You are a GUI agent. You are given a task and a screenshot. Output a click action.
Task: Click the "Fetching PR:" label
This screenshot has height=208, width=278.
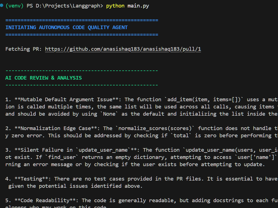(x=23, y=49)
